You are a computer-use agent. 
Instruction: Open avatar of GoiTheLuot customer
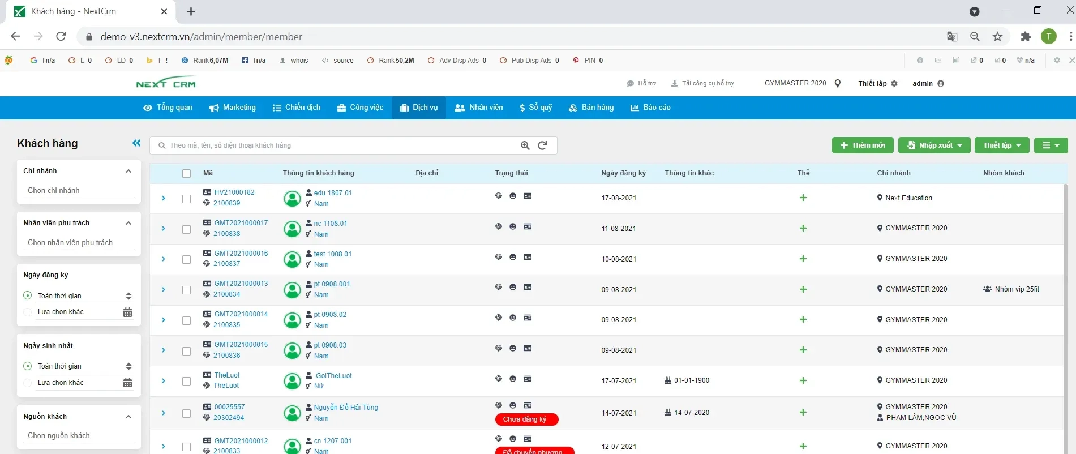pyautogui.click(x=292, y=381)
